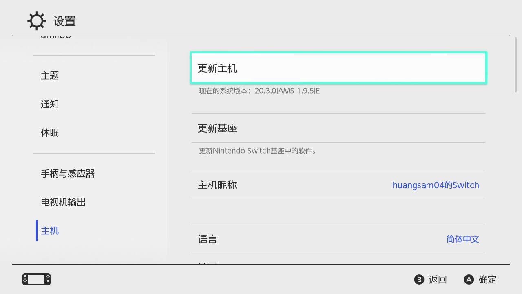Viewport: 522px width, 294px height.
Task: Click the right-side vertical scrollbar
Action: tap(517, 65)
